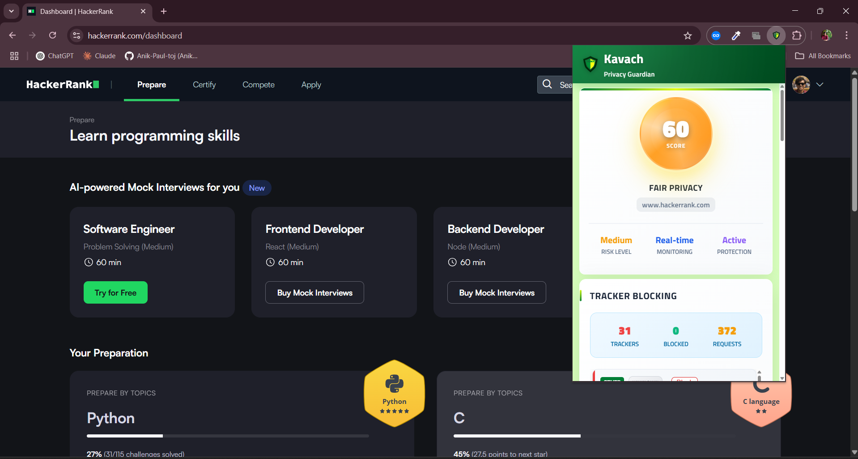Open the Chrome extensions puzzle icon
Image resolution: width=858 pixels, height=459 pixels.
coord(796,35)
